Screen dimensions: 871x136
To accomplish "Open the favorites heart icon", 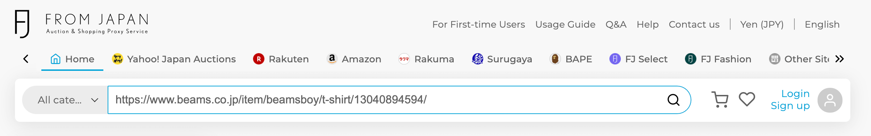I will pos(747,99).
